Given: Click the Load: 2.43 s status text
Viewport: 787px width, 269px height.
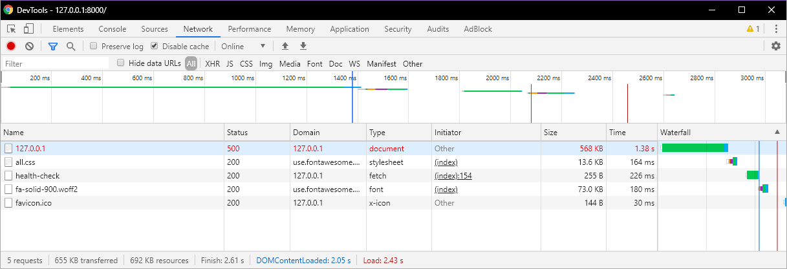Looking at the screenshot, I should point(384,261).
